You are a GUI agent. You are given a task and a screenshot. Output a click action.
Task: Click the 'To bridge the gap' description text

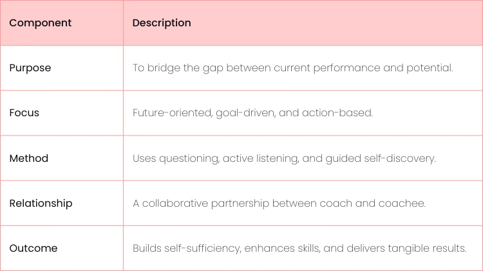pyautogui.click(x=293, y=68)
